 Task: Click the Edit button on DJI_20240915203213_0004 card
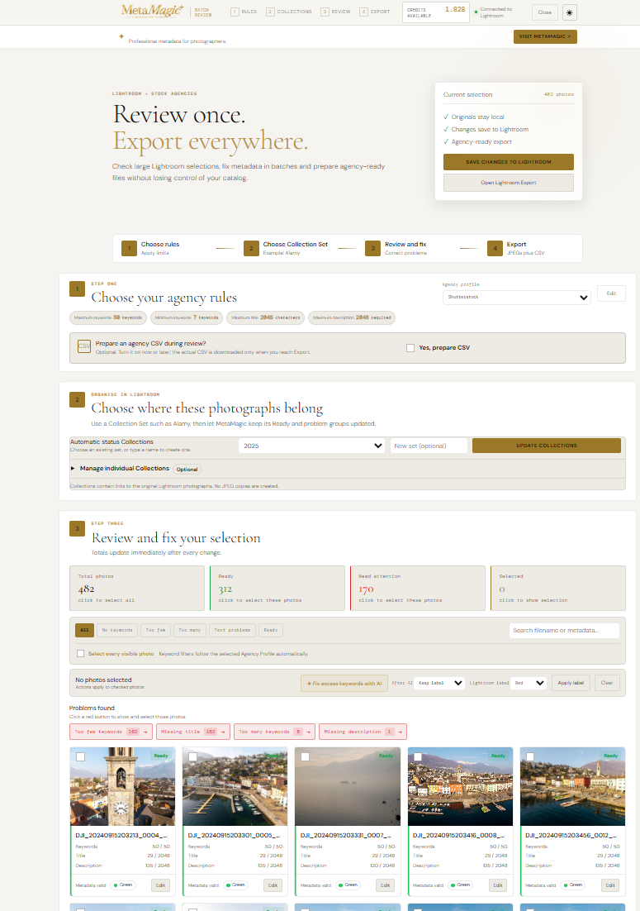[x=161, y=885]
